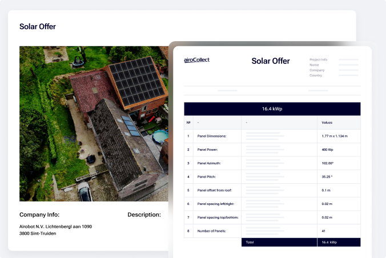Select the Panel offset from roof row
The image size is (386, 258).
pyautogui.click(x=216, y=190)
